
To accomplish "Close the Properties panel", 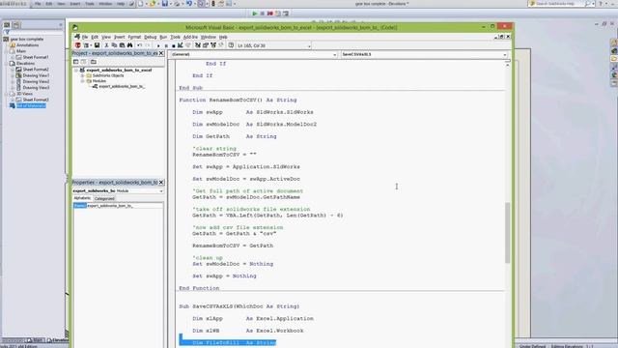I will tap(161, 183).
